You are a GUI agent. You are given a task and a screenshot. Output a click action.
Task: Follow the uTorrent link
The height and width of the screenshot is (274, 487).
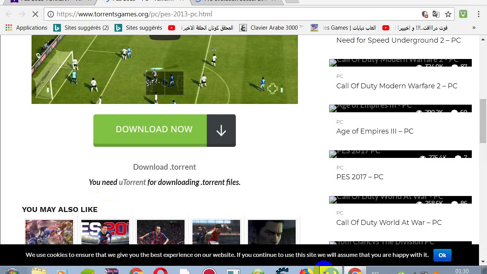[x=132, y=182]
